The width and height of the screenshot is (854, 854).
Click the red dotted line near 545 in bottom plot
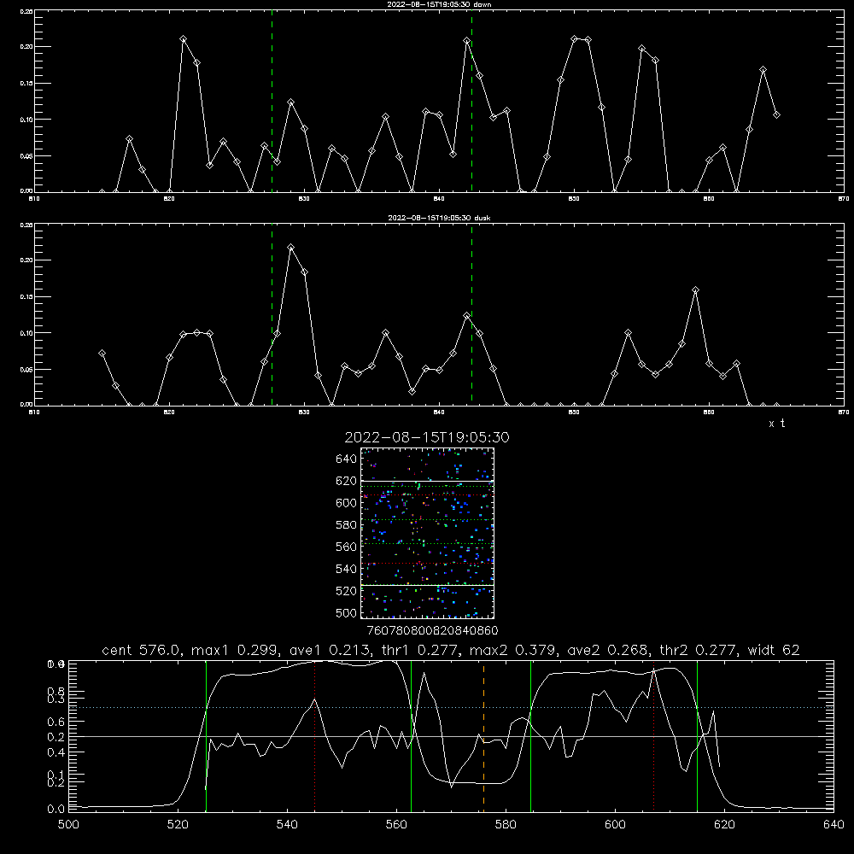tap(315, 736)
